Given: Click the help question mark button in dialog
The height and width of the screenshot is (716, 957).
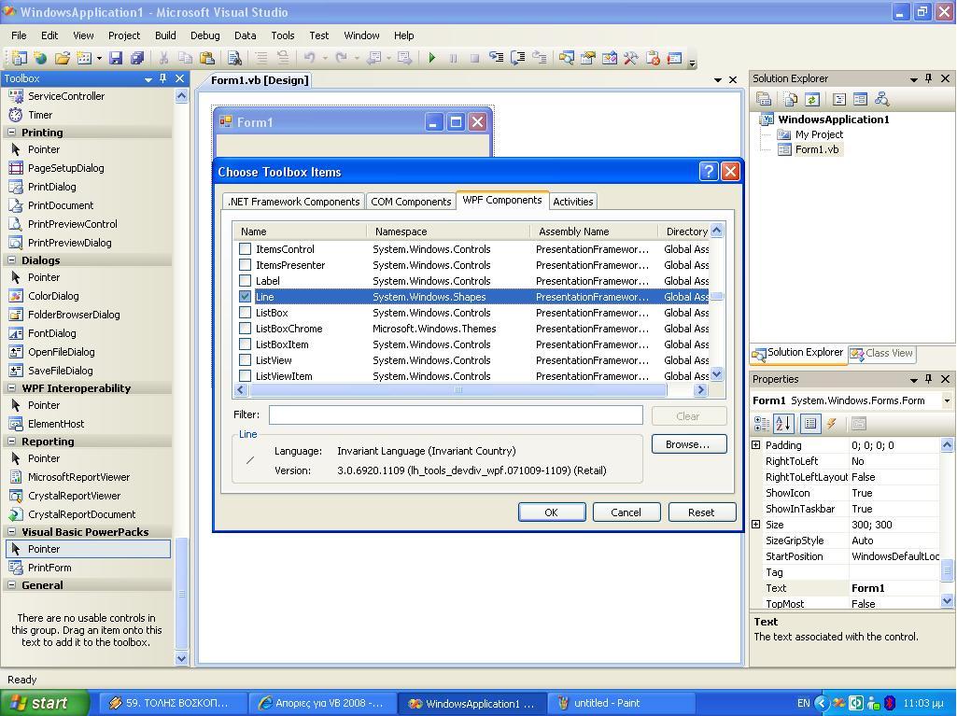Looking at the screenshot, I should [708, 172].
